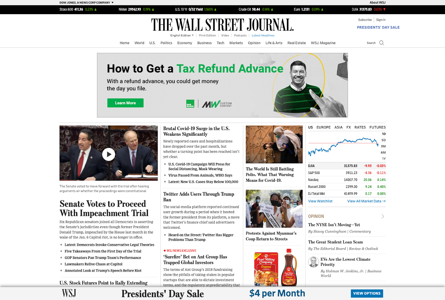The width and height of the screenshot is (445, 300).
Task: Click The Wall Street Journal masthead logo
Action: pos(222,25)
